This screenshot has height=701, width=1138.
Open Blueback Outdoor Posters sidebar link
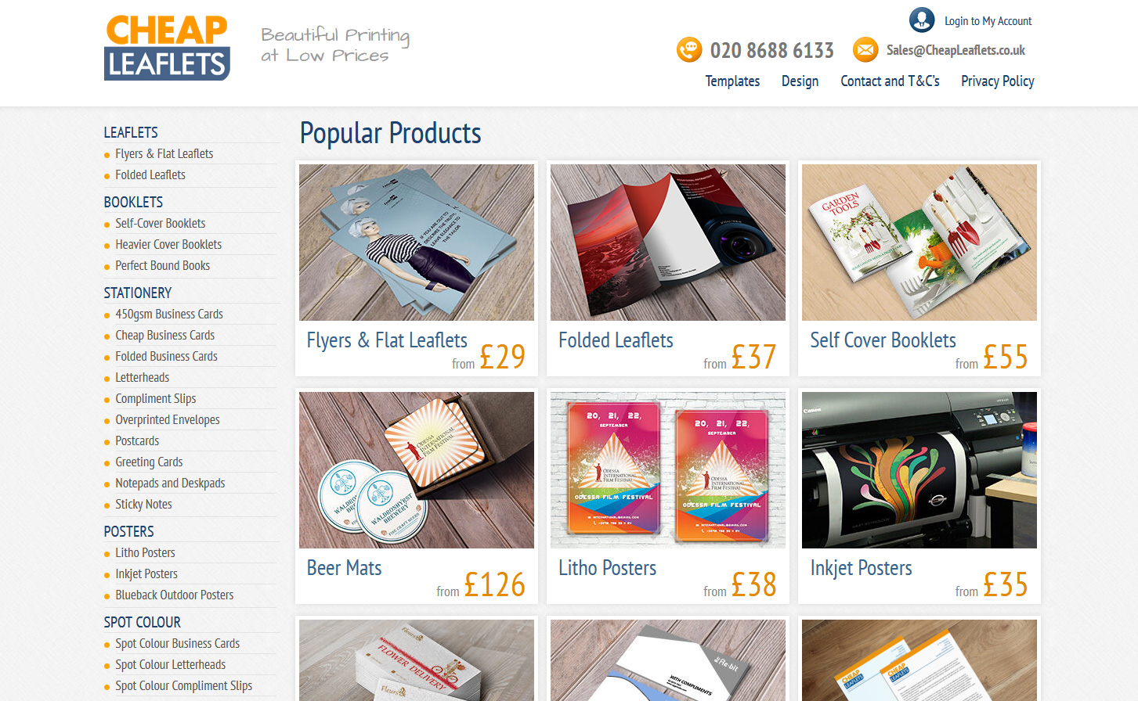tap(175, 595)
